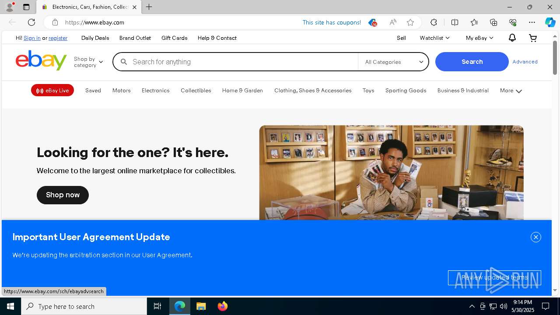Select the Toys category
The height and width of the screenshot is (315, 560).
pos(368,91)
